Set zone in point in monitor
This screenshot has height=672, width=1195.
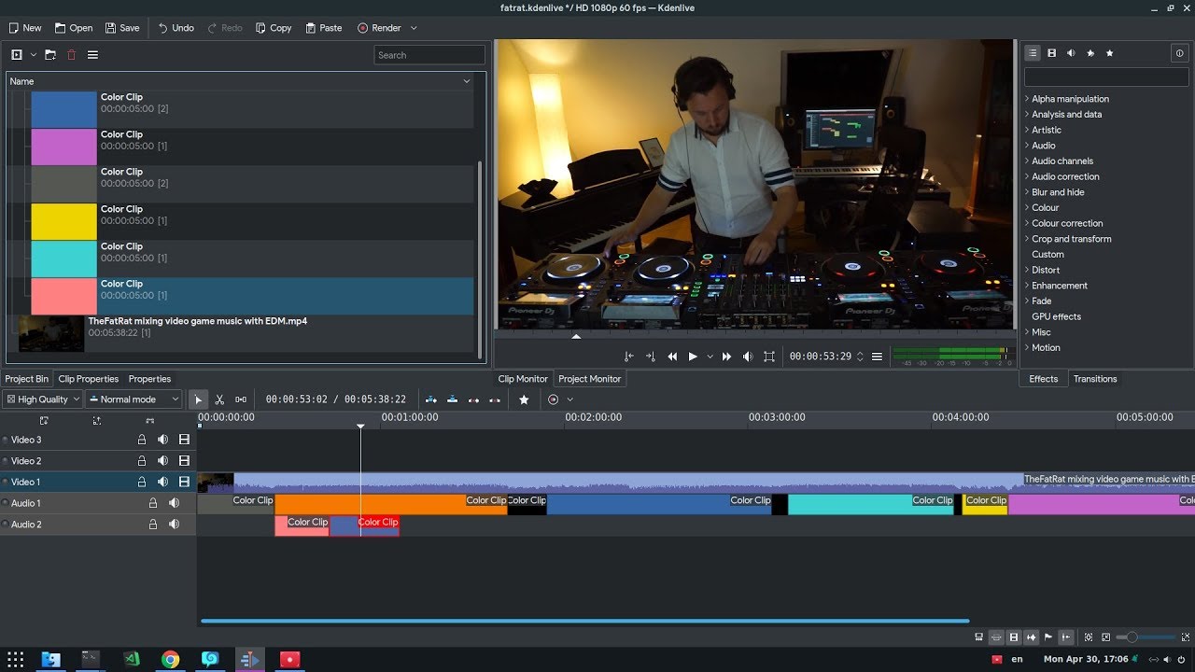pyautogui.click(x=628, y=357)
